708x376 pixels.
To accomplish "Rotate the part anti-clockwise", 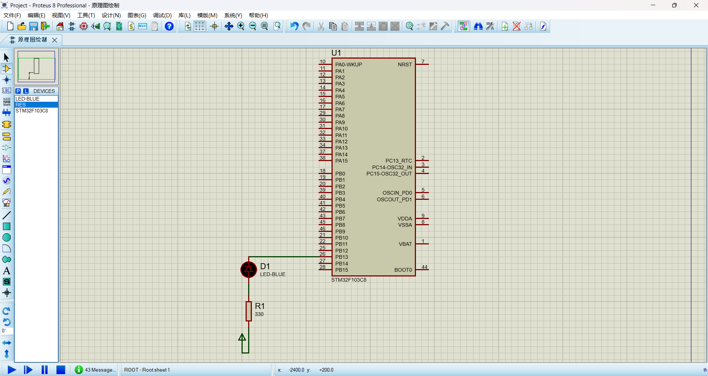I will (x=7, y=322).
